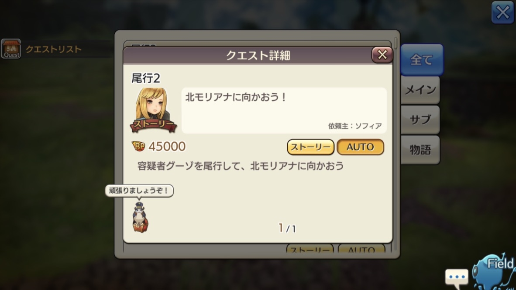Switch to the 物語 tab
The height and width of the screenshot is (290, 516).
click(x=420, y=150)
